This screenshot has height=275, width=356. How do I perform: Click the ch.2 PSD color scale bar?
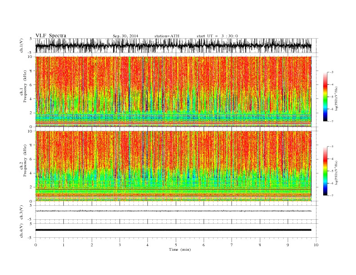[x=325, y=171]
